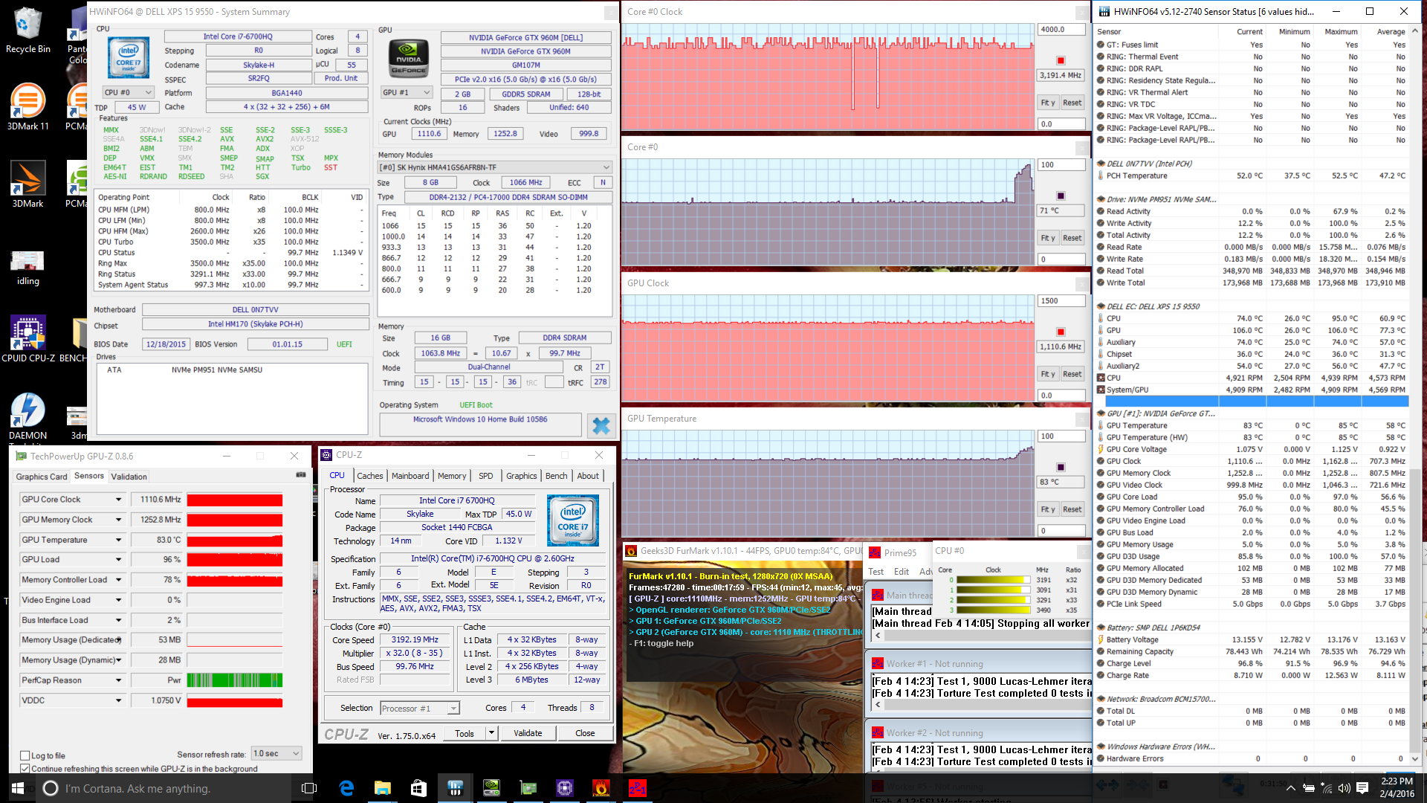Uncheck Continue refreshing in background in GPU-Z
1427x803 pixels.
(x=25, y=769)
